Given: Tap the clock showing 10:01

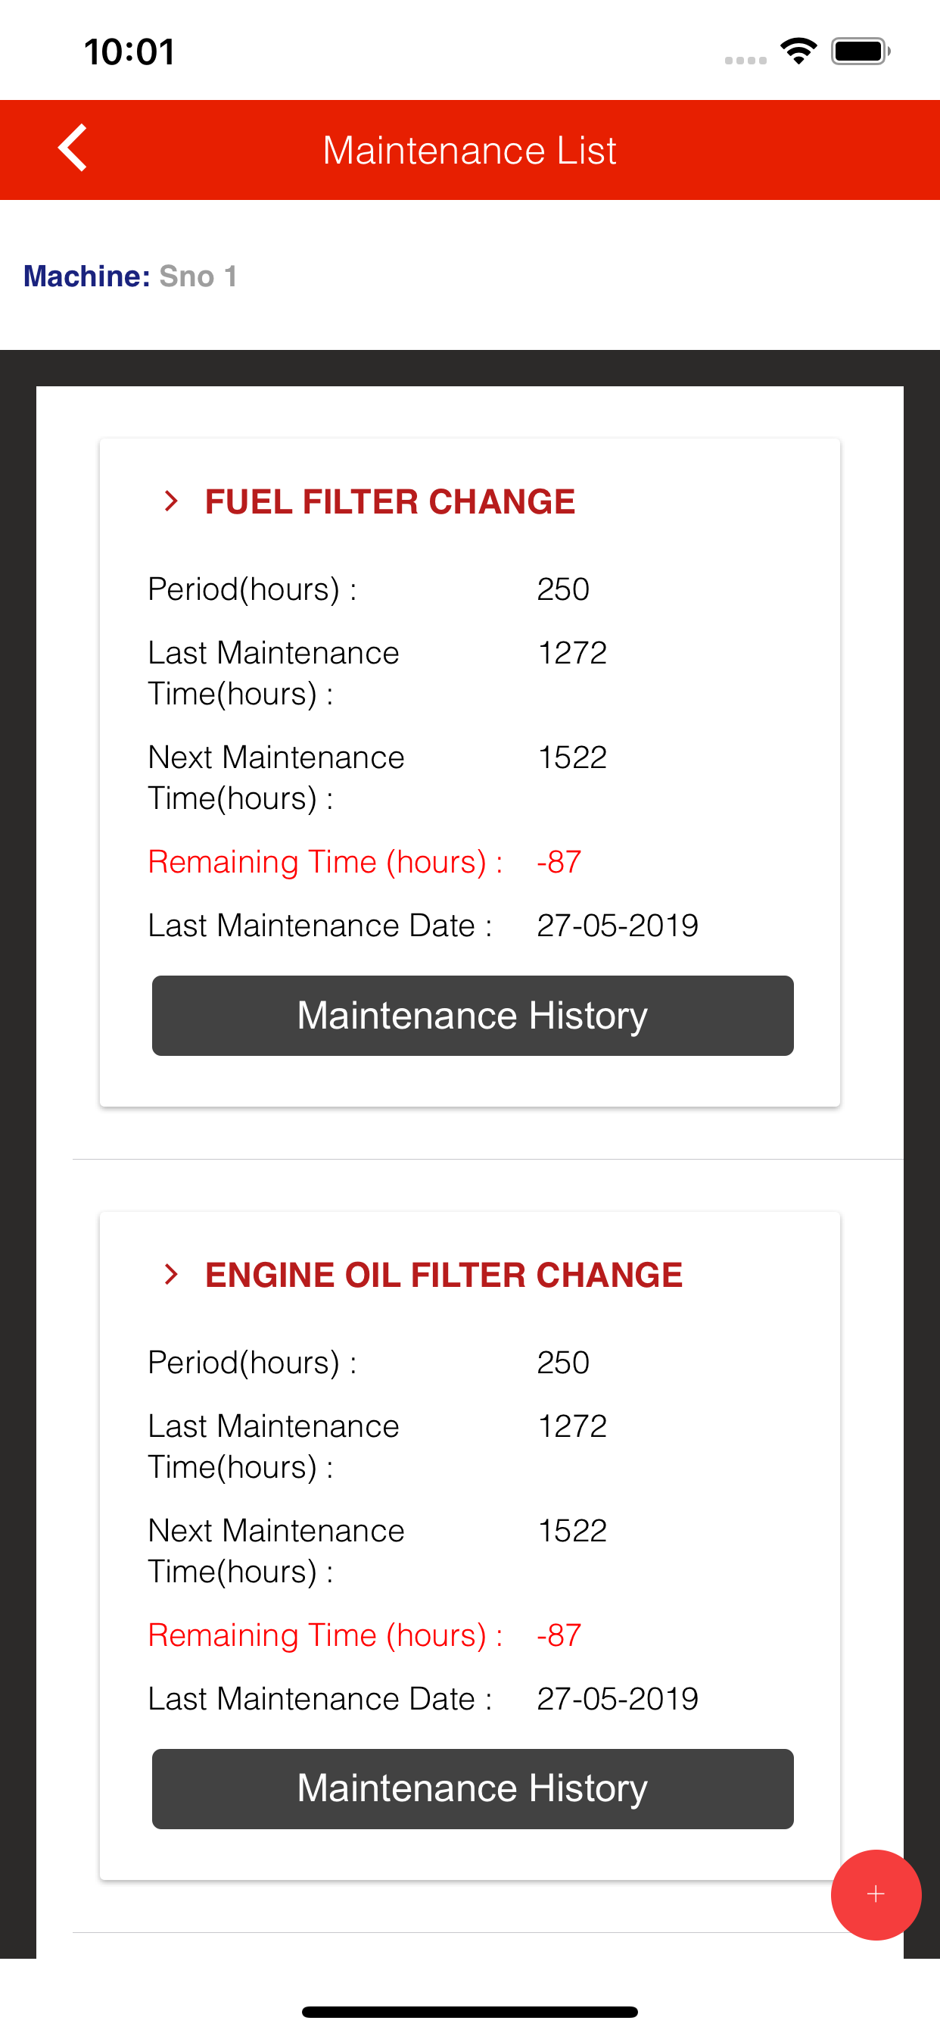Looking at the screenshot, I should [x=129, y=52].
